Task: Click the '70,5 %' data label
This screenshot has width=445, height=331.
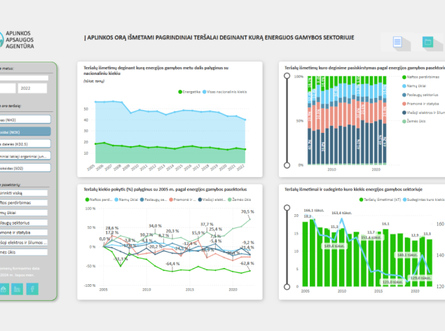Action: click(x=247, y=212)
